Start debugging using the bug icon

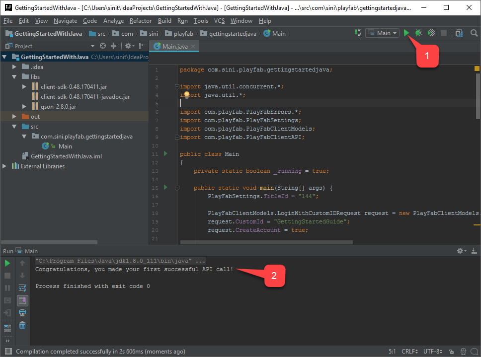point(418,33)
